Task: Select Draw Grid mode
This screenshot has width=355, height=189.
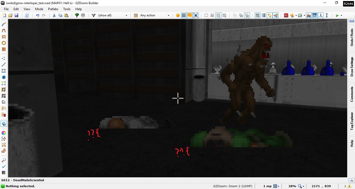Action: coord(4,49)
